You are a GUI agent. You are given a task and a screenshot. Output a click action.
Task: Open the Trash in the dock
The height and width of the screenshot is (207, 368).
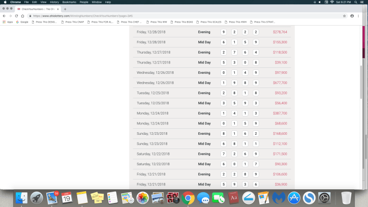click(346, 198)
